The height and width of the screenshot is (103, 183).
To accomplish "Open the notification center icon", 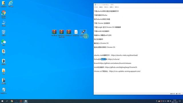I will (180, 101).
